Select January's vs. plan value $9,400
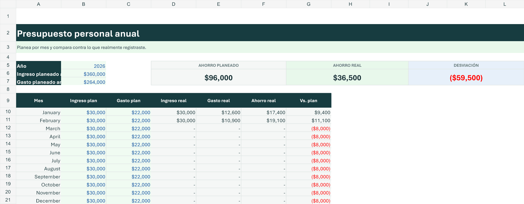The height and width of the screenshot is (204, 524). coord(308,112)
